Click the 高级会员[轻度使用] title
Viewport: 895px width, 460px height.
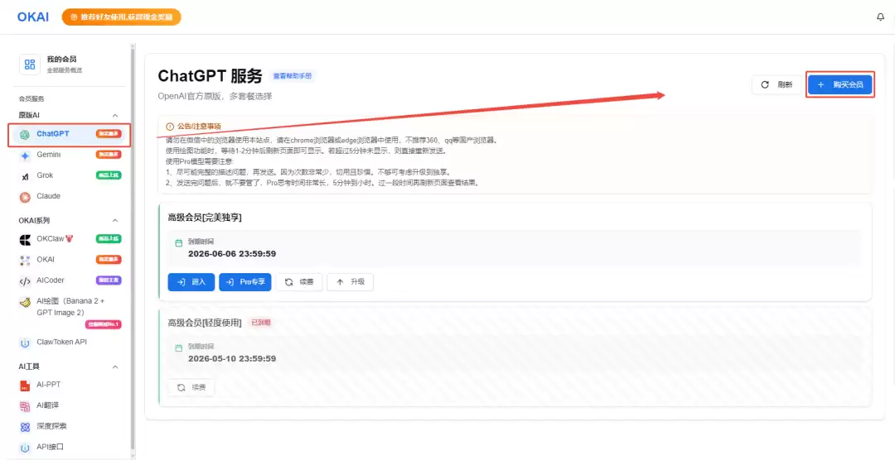pos(205,323)
